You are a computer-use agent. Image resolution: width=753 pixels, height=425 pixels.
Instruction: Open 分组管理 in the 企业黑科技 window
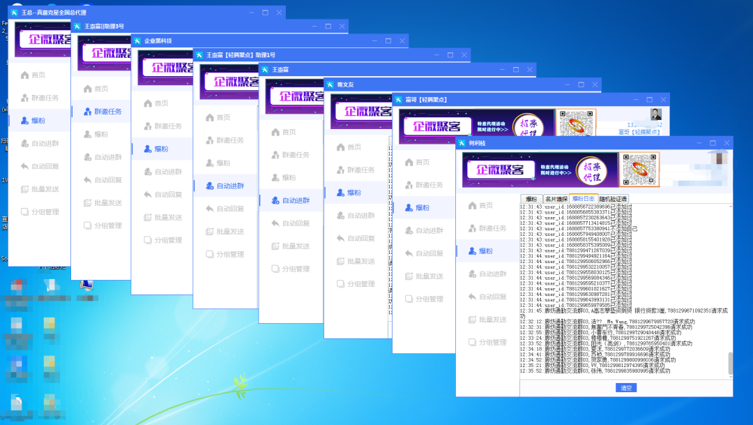[162, 240]
